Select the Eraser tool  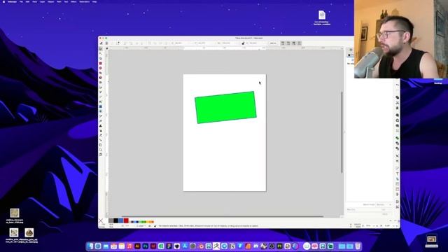[101, 135]
